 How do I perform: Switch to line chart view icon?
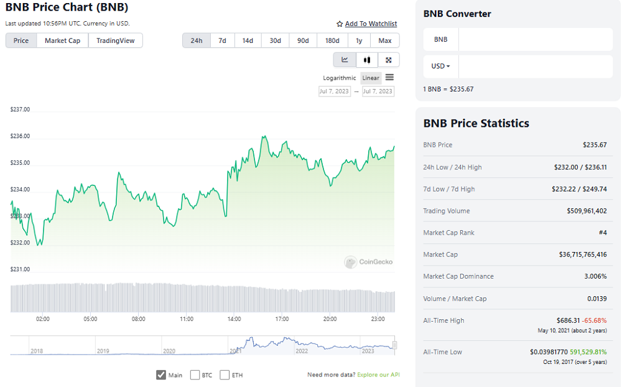click(345, 60)
